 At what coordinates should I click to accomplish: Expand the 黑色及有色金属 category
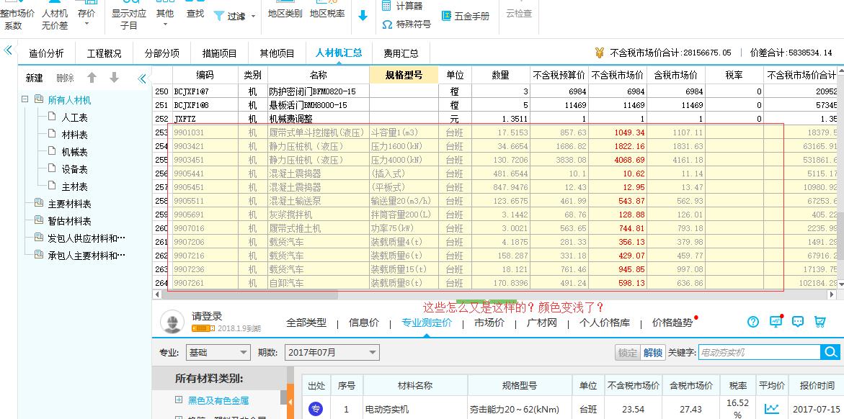pyautogui.click(x=179, y=400)
